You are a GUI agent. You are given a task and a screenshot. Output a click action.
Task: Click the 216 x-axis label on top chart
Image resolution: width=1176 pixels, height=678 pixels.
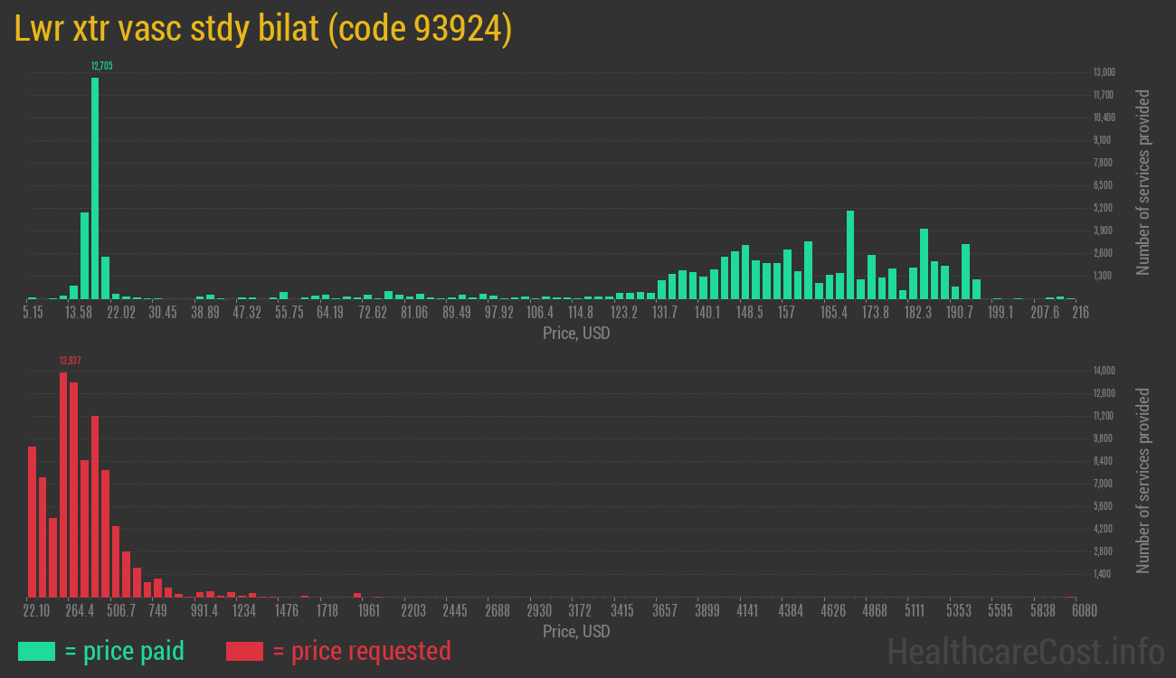point(1080,312)
